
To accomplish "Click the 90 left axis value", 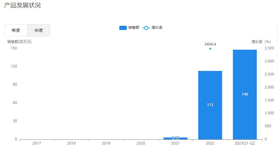I will [15, 85].
